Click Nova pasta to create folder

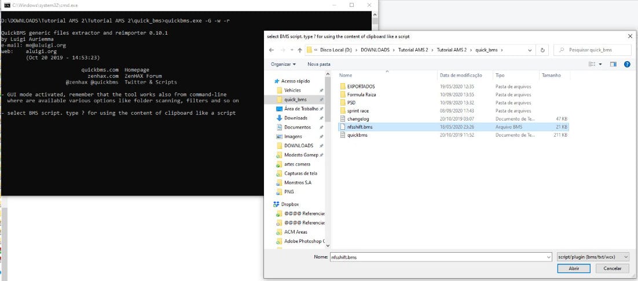click(318, 64)
